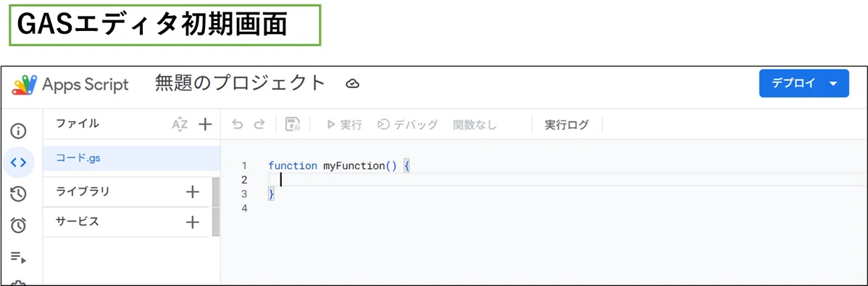
Task: Run the script with 実行 button
Action: click(344, 125)
